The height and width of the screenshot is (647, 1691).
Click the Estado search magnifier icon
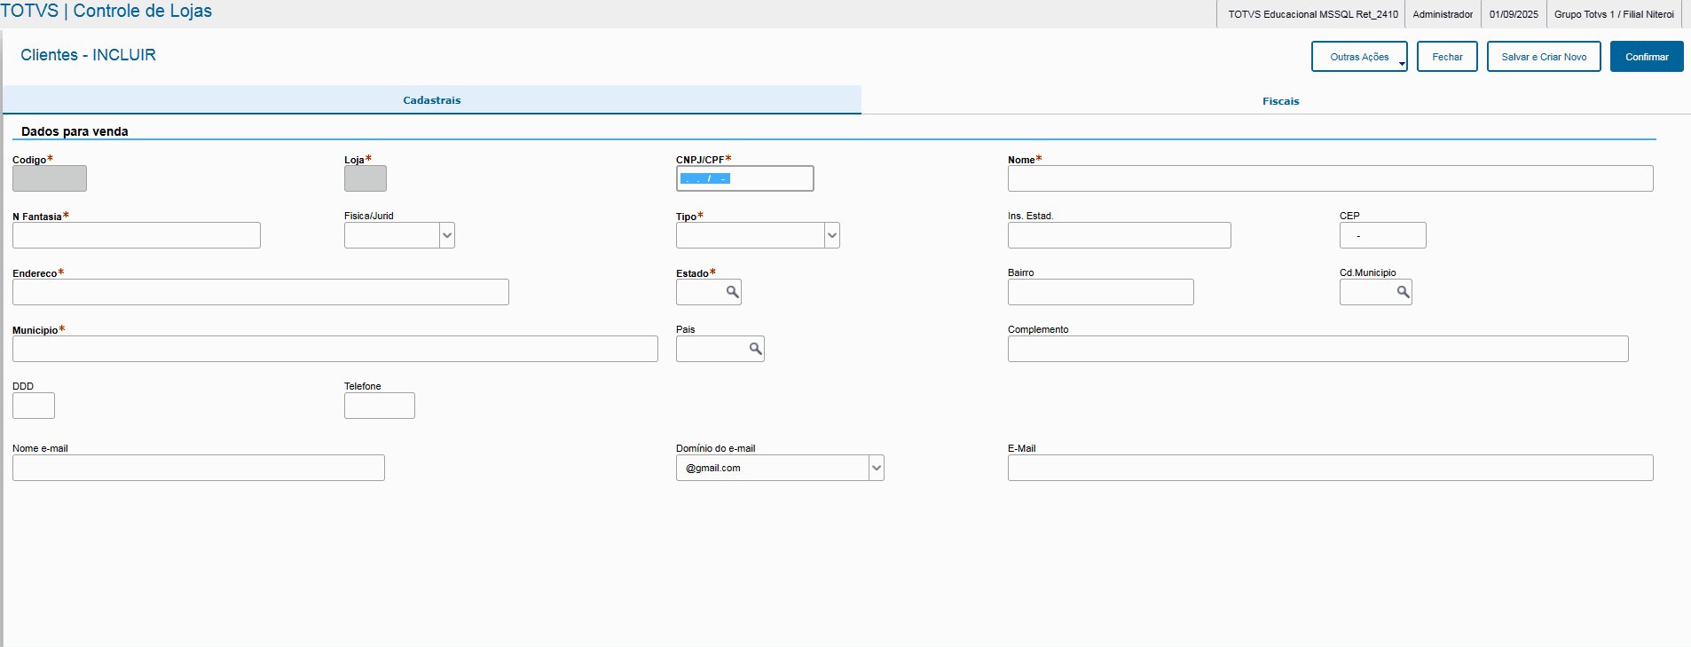click(x=732, y=292)
